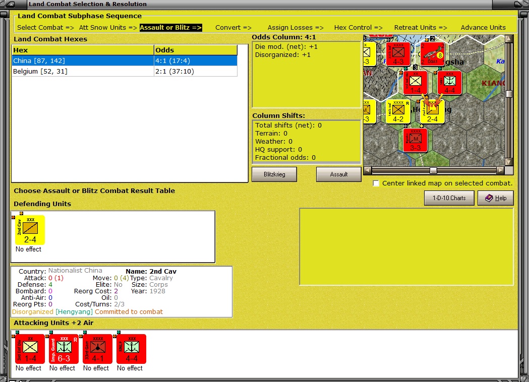Viewport: 529px width, 382px height.
Task: Click the map's horizontal scrollbar thumb
Action: (x=433, y=171)
